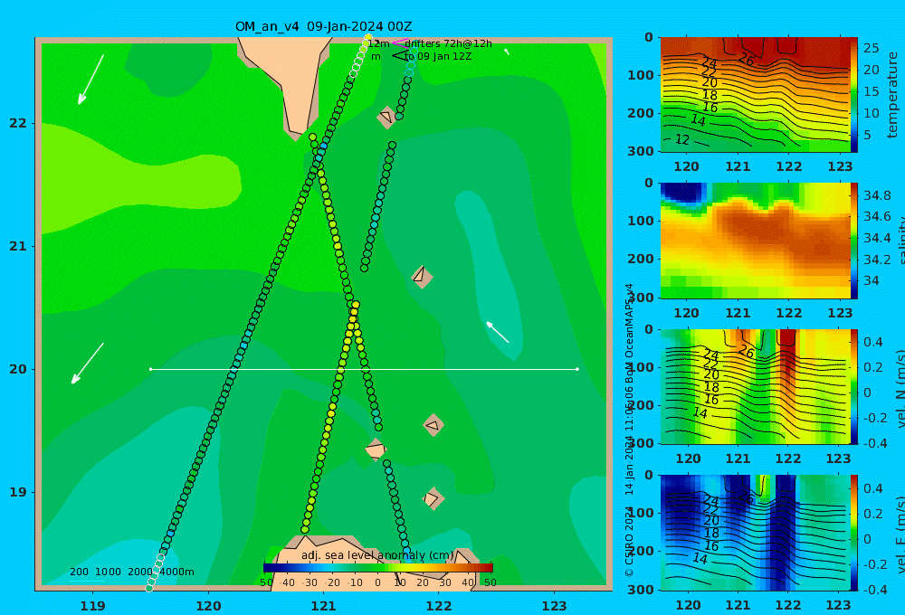Select the 'to 09 Jan 12Z' legend text
905x615 pixels.
coord(438,57)
